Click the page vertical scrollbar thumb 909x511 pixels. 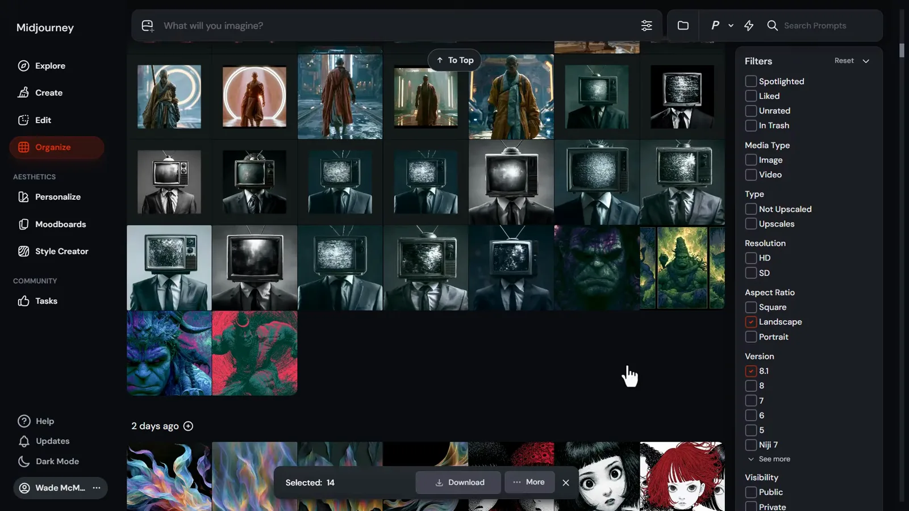902,50
